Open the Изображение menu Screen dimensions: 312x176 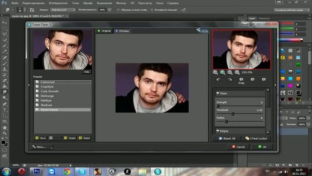coord(58,3)
